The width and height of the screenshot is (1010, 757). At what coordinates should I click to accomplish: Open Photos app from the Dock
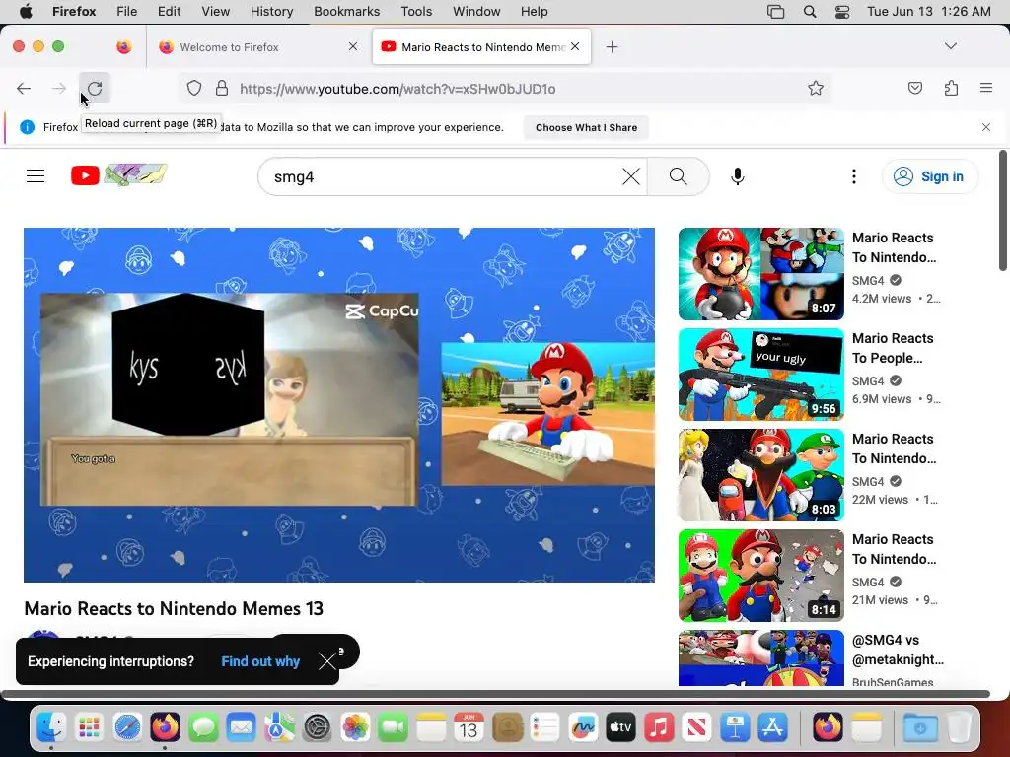click(x=355, y=727)
